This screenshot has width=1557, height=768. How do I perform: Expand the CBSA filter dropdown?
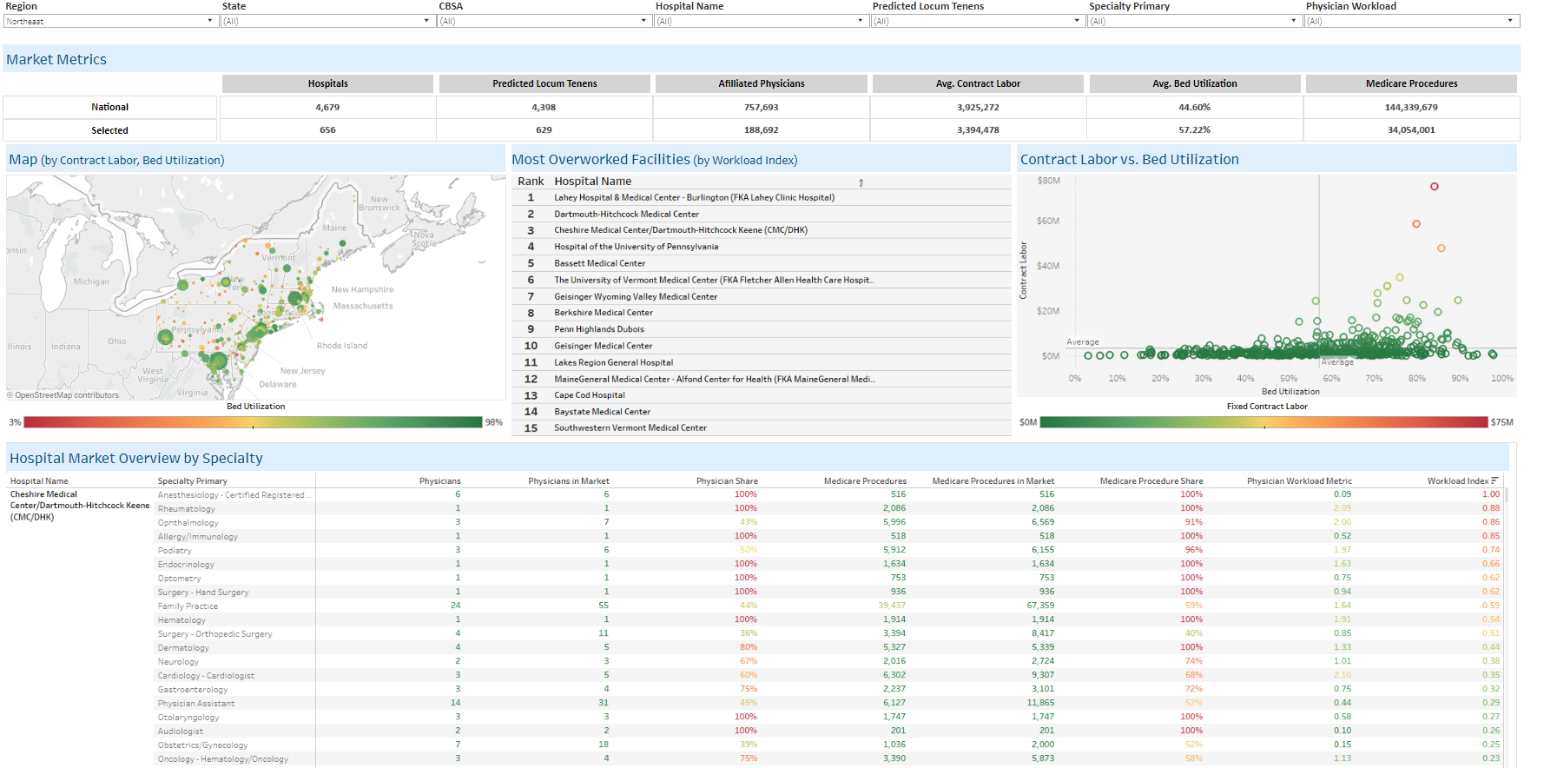coord(544,21)
